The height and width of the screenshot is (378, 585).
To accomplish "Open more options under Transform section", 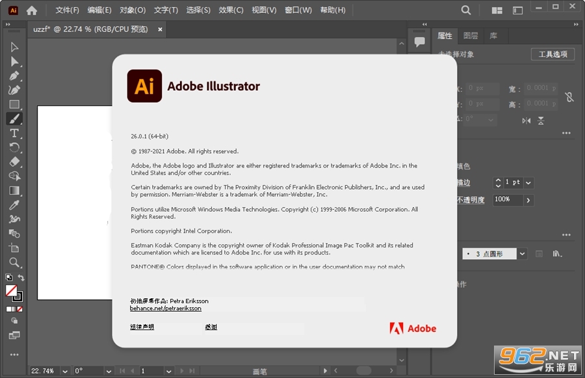I will [x=566, y=133].
